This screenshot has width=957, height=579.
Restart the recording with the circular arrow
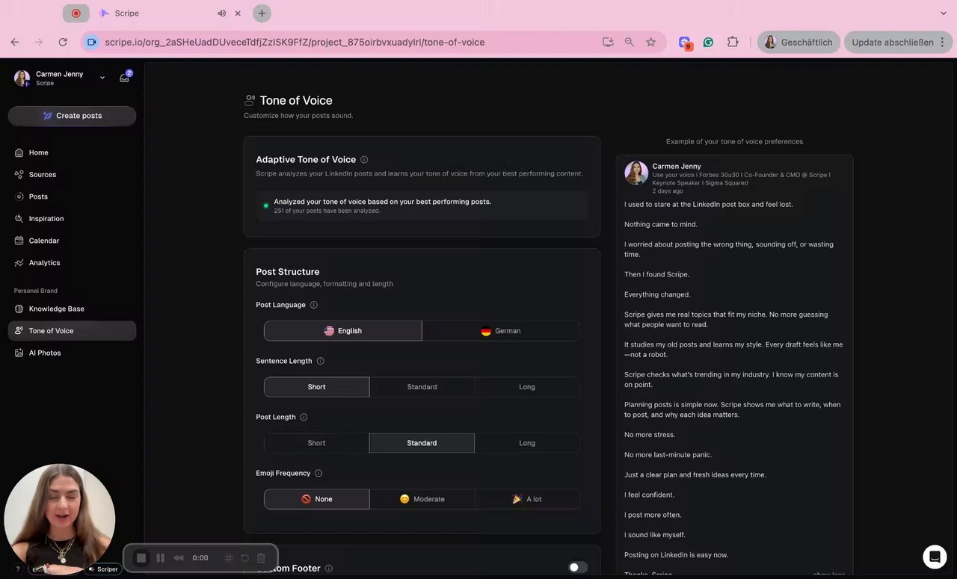[x=244, y=558]
